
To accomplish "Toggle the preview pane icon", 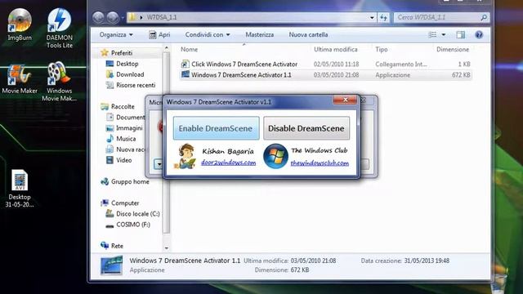I will pyautogui.click(x=461, y=34).
